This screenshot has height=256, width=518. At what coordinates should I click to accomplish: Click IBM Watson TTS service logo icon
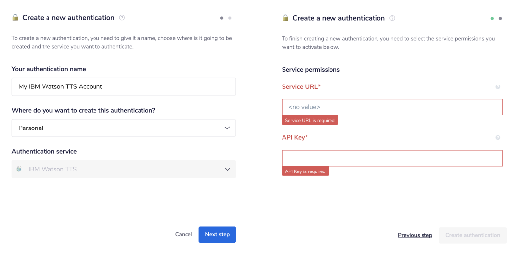(x=19, y=169)
